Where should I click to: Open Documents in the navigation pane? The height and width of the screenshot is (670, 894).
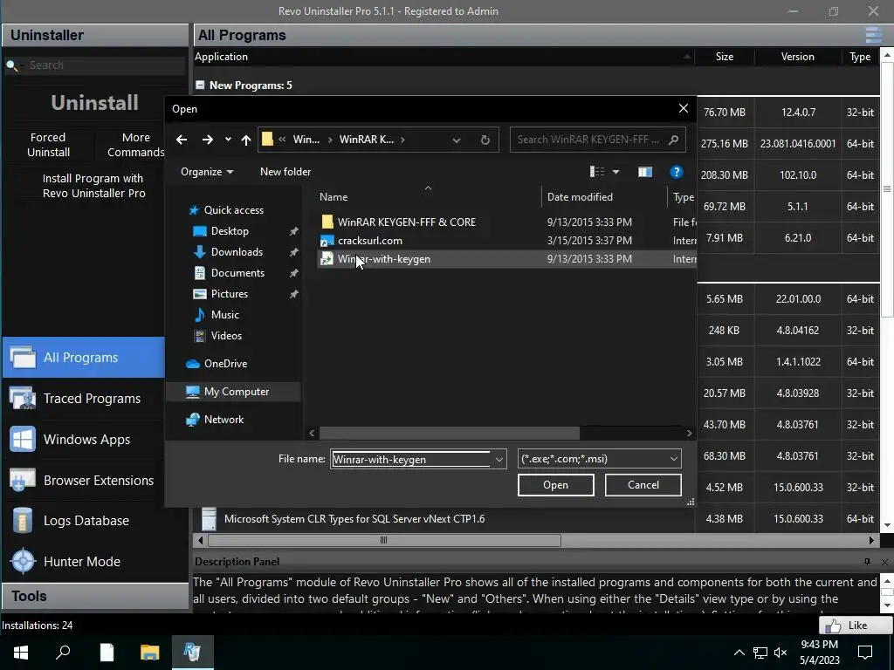point(237,273)
